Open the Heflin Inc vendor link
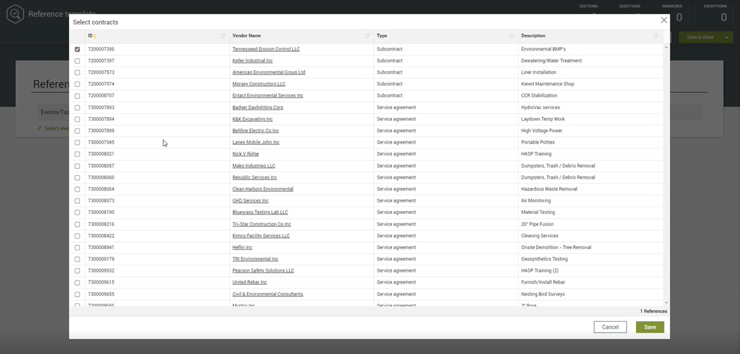Screen dimensions: 740x354 pos(242,248)
